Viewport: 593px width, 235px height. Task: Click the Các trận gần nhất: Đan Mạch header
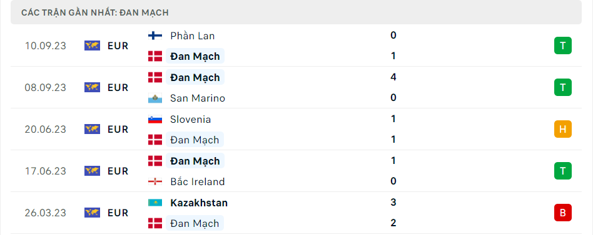(x=95, y=13)
